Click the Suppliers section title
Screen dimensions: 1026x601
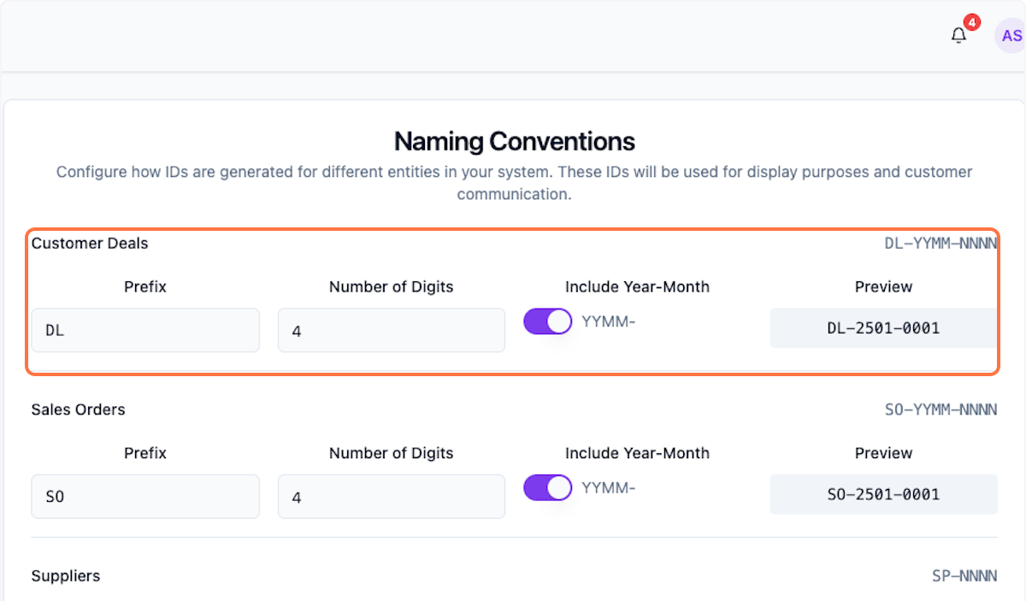click(x=66, y=576)
